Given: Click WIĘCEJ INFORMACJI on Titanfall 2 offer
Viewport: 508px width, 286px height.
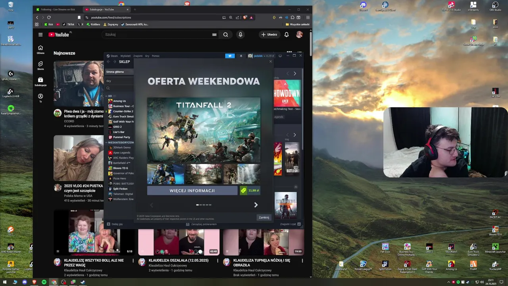Looking at the screenshot, I should click(192, 191).
